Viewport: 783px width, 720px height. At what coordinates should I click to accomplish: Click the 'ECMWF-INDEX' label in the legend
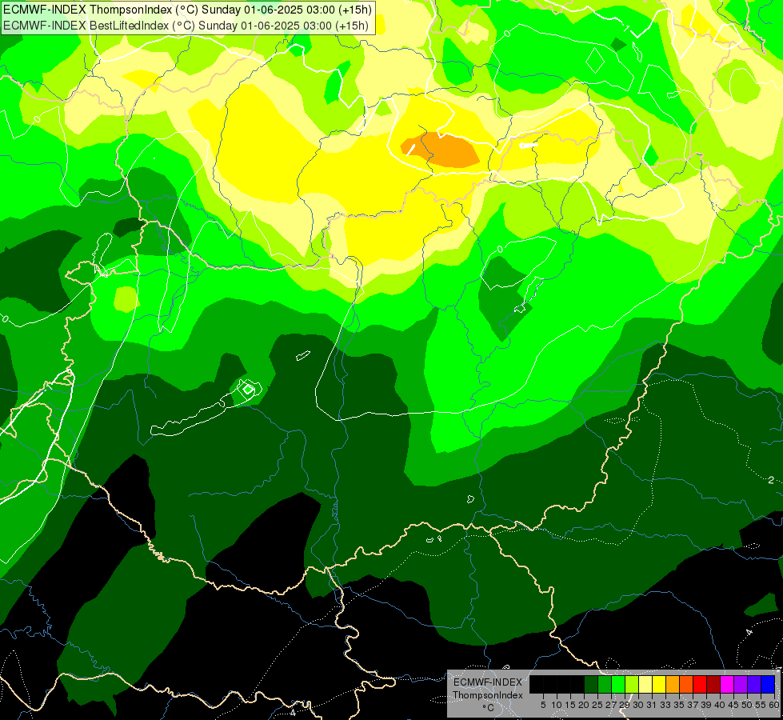coord(488,682)
